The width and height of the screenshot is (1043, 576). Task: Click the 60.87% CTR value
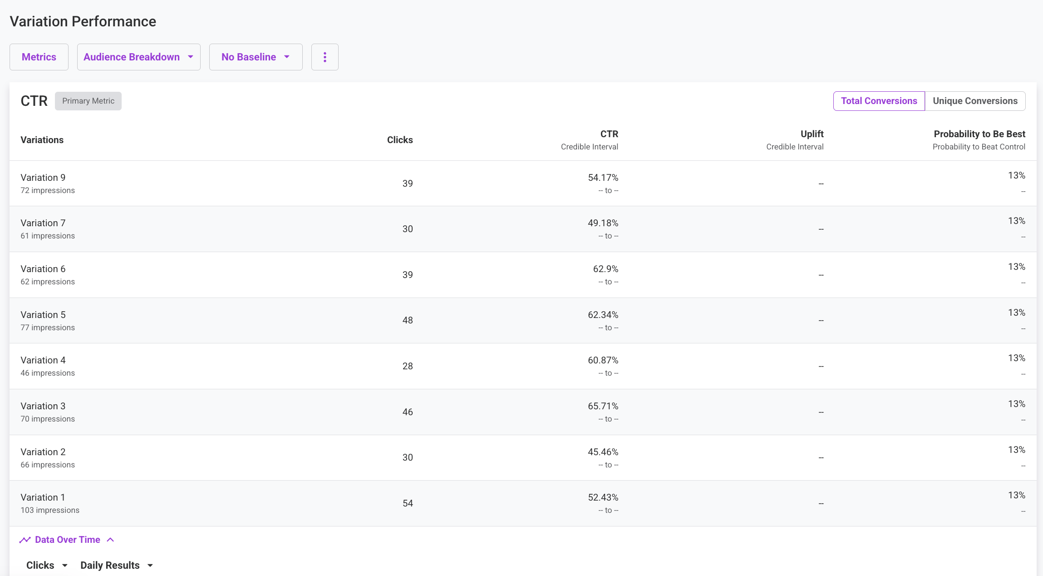coord(603,360)
